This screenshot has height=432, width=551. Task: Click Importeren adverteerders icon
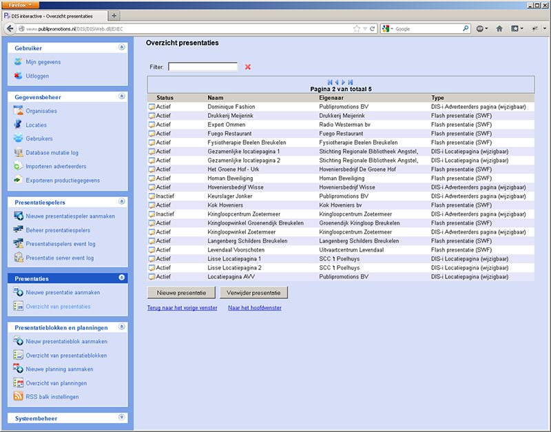(x=18, y=166)
